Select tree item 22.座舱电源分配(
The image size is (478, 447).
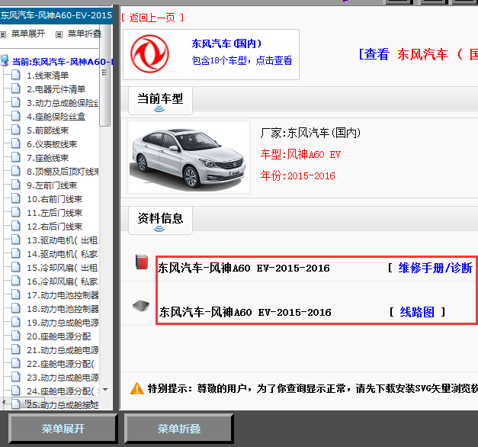coord(61,364)
